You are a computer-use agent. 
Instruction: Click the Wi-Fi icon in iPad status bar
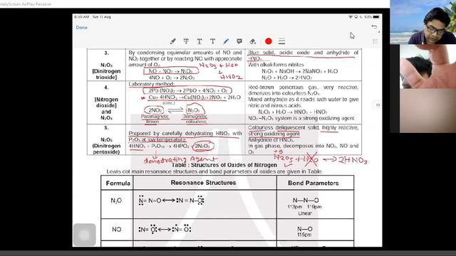pyautogui.click(x=351, y=17)
